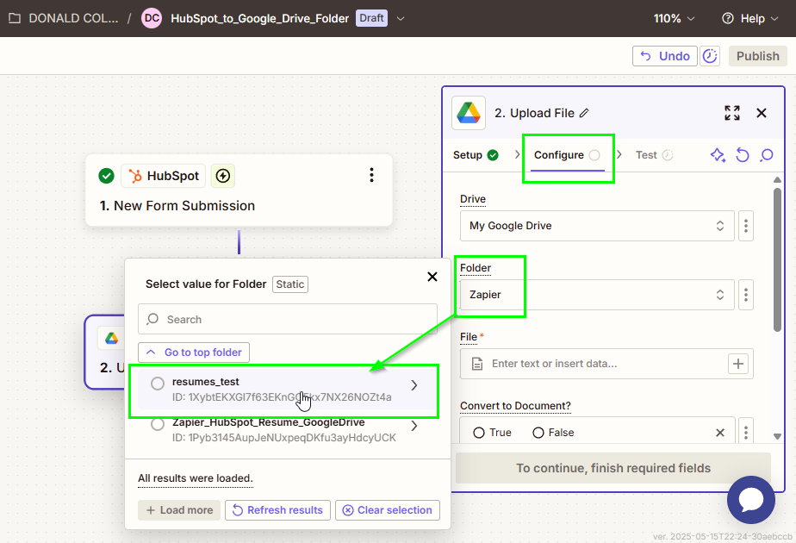The width and height of the screenshot is (796, 543).
Task: Click the folder Search input field
Action: click(288, 319)
